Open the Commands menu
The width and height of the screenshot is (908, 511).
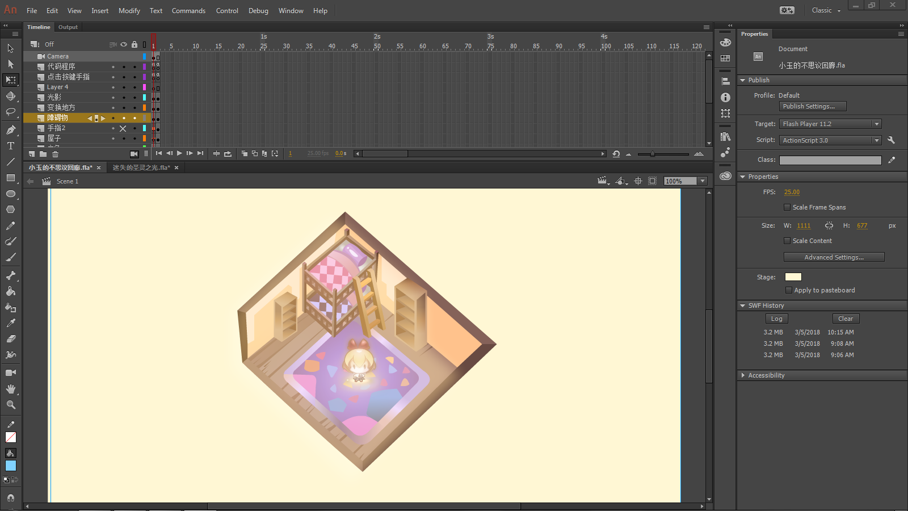click(x=189, y=11)
